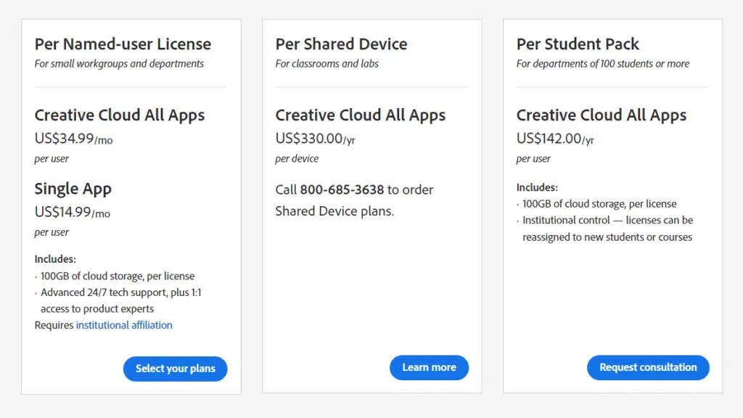Click 'Advanced 24/7 tech support' bullet

point(121,300)
